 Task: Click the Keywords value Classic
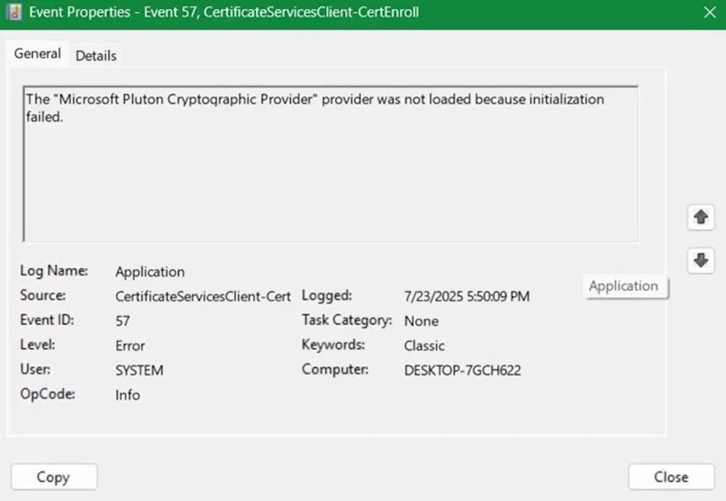(424, 346)
